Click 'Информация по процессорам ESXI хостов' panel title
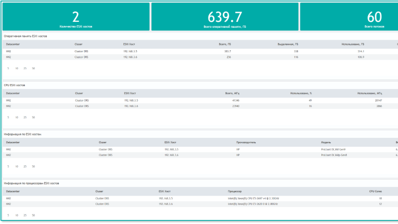The height and width of the screenshot is (224, 398). point(31,183)
